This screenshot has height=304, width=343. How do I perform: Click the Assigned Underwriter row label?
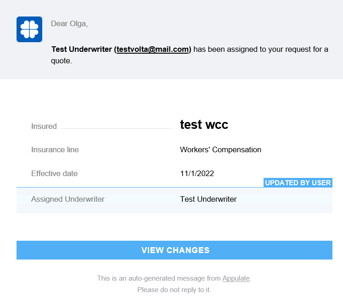coord(67,199)
